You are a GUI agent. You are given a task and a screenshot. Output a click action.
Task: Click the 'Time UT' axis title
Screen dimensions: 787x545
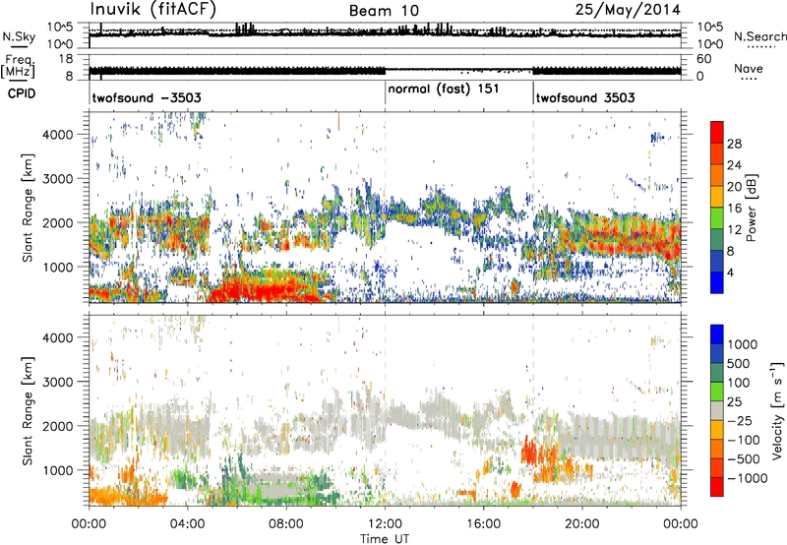click(385, 539)
